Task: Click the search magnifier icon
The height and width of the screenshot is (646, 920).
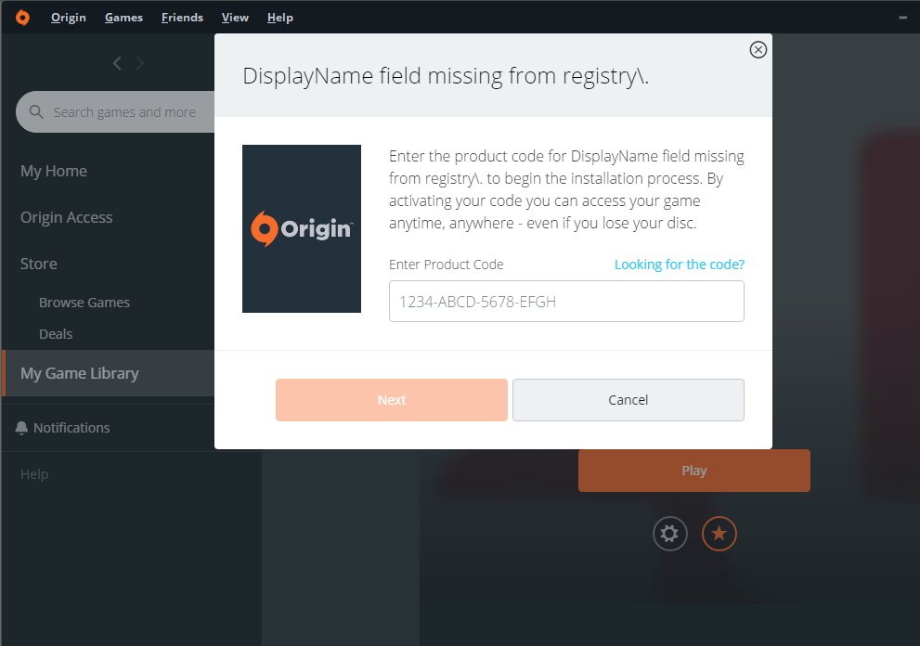Action: pos(36,111)
